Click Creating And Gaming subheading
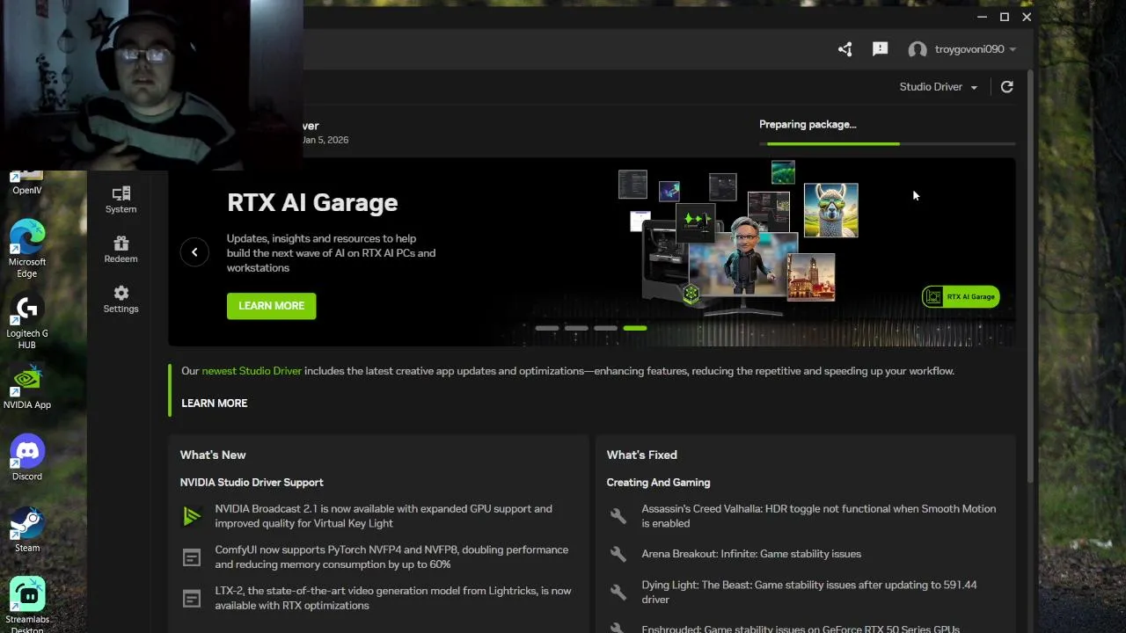This screenshot has height=633, width=1126. click(658, 482)
